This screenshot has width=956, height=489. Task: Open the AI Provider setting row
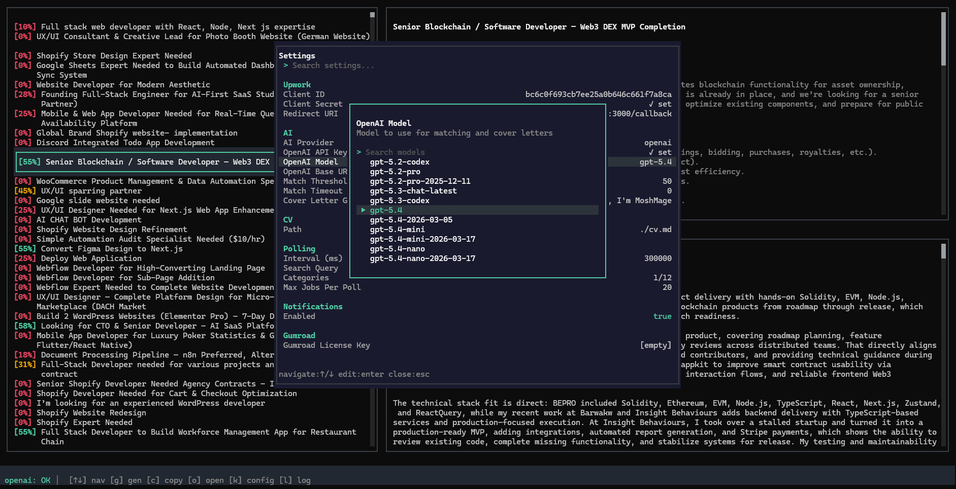tap(308, 143)
